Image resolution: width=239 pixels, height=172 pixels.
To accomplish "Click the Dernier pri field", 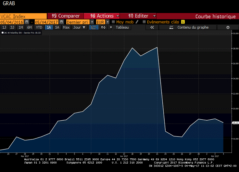I will [78, 22].
